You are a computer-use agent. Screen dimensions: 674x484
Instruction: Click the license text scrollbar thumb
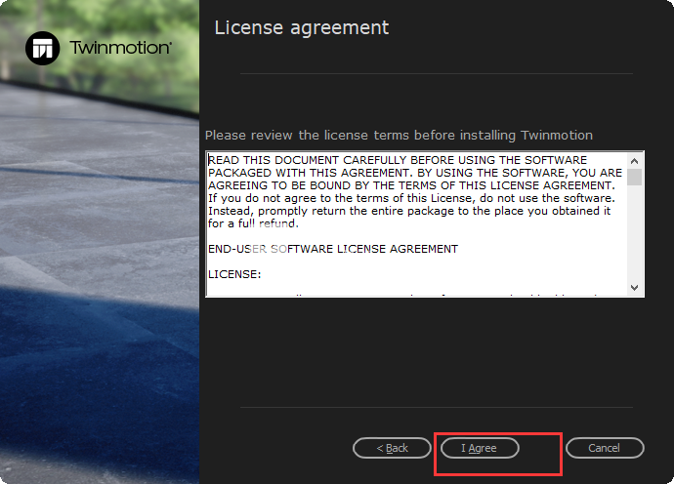634,177
